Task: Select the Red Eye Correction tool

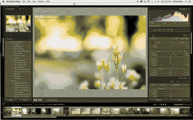Action: 160,30
